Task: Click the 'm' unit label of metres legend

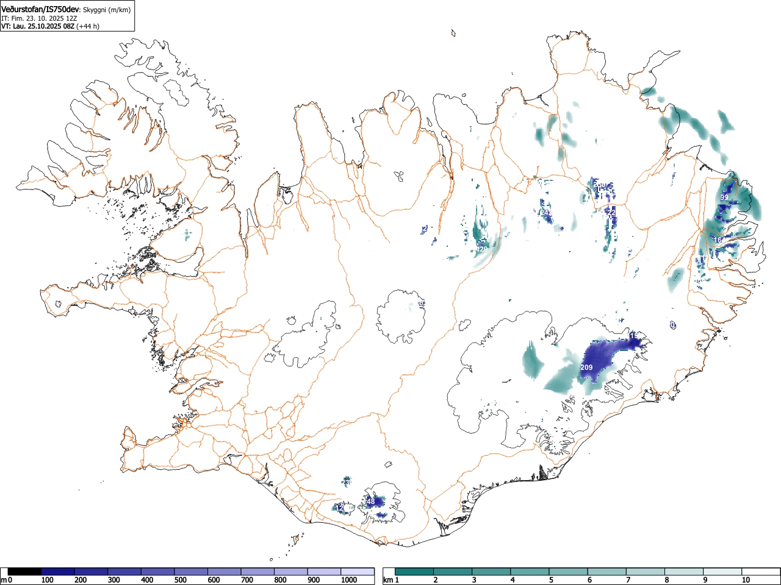Action: tap(4, 580)
